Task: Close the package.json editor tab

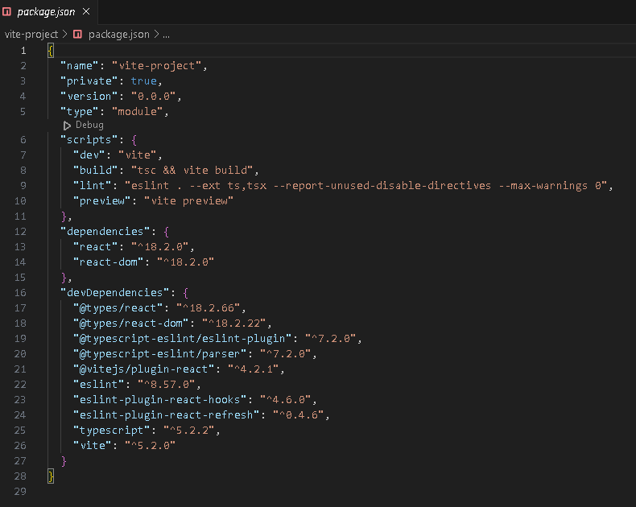Action: [x=86, y=12]
